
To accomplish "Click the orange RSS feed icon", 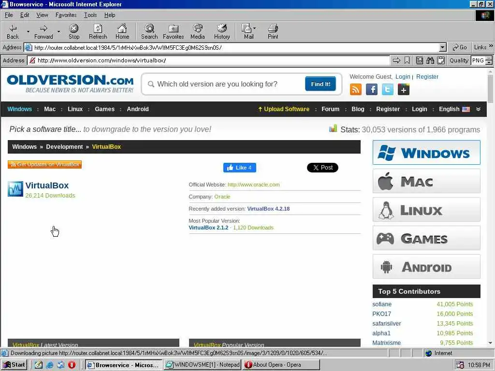I will (x=355, y=89).
